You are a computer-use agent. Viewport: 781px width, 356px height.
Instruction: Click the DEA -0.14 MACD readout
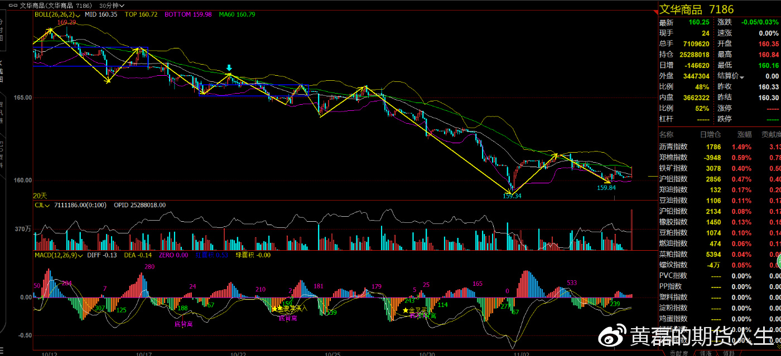pos(137,255)
